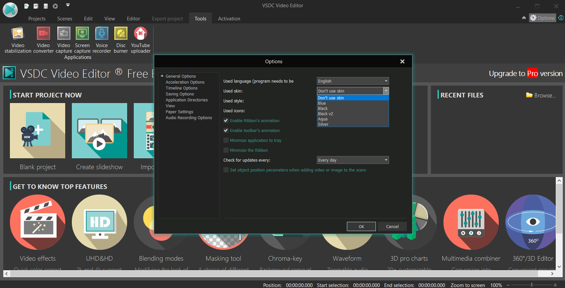Click the zoom in plus icon
This screenshot has height=288, width=565.
coord(555,285)
